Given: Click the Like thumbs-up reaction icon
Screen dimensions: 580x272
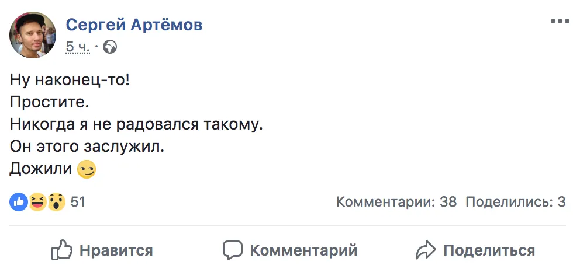Looking at the screenshot, I should 19,203.
